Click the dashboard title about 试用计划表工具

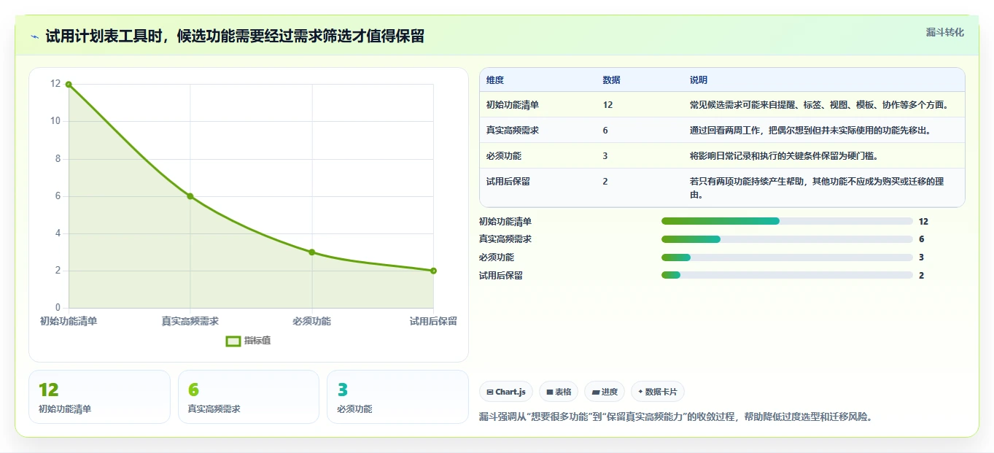click(235, 36)
